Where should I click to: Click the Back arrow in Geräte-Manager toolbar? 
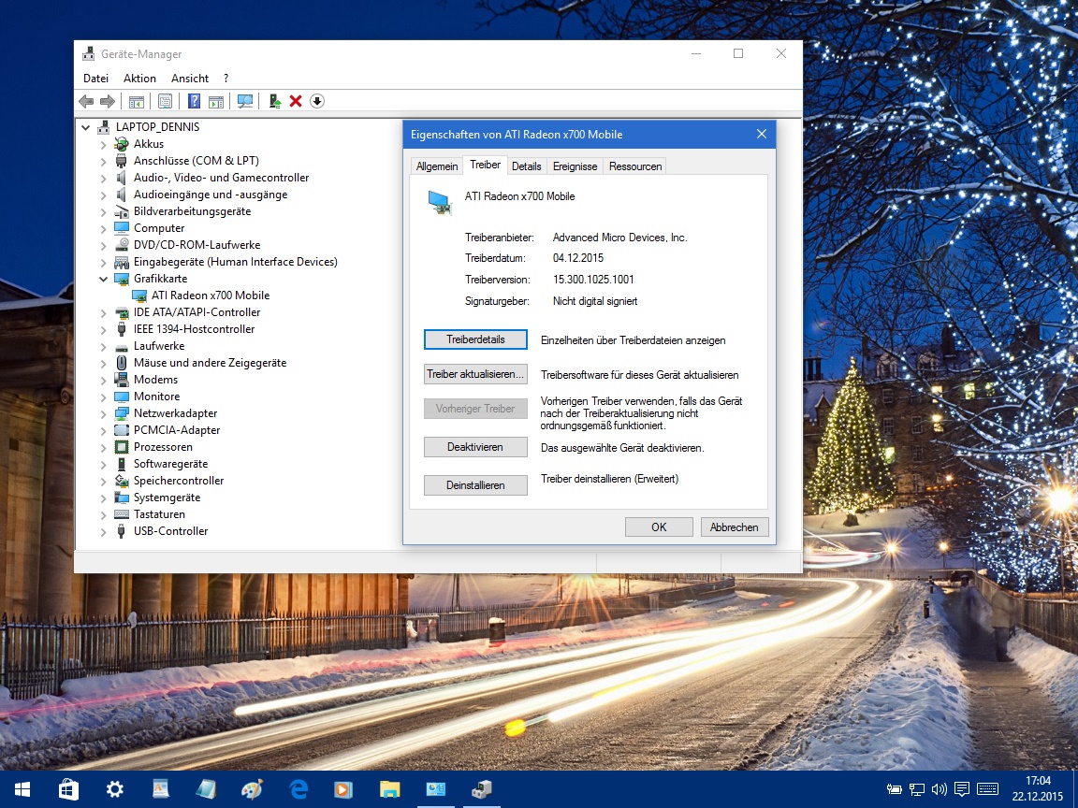[86, 102]
